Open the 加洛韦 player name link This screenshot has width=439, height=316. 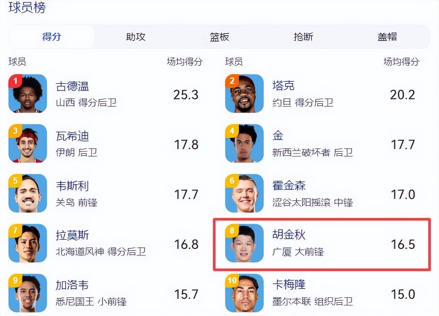[x=72, y=285]
